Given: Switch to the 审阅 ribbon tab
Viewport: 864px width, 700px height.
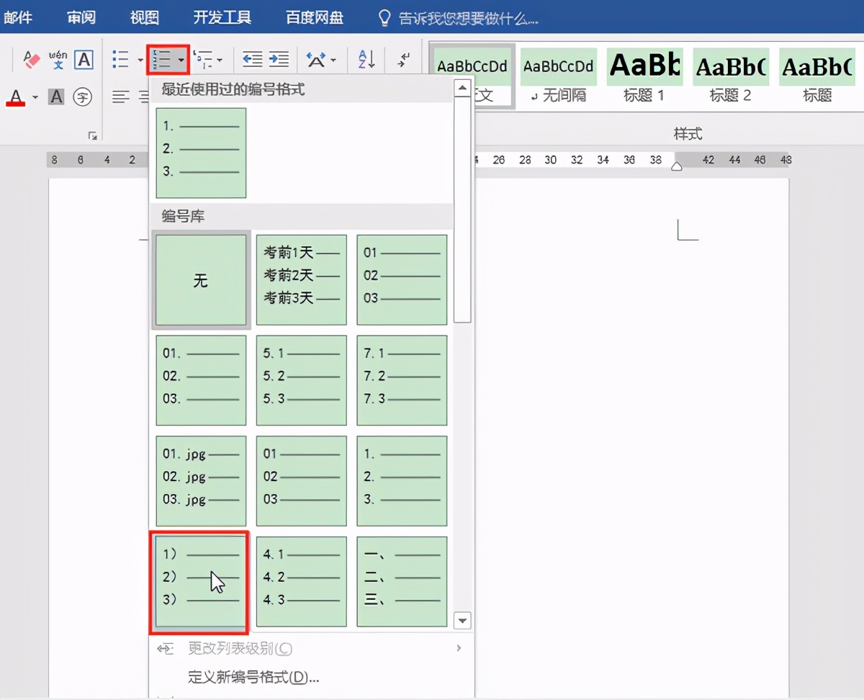Looking at the screenshot, I should point(81,17).
